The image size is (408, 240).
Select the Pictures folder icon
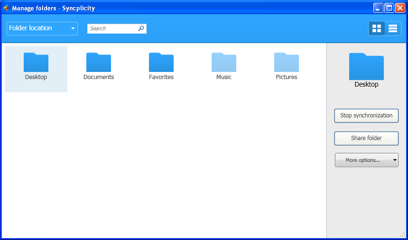point(287,62)
